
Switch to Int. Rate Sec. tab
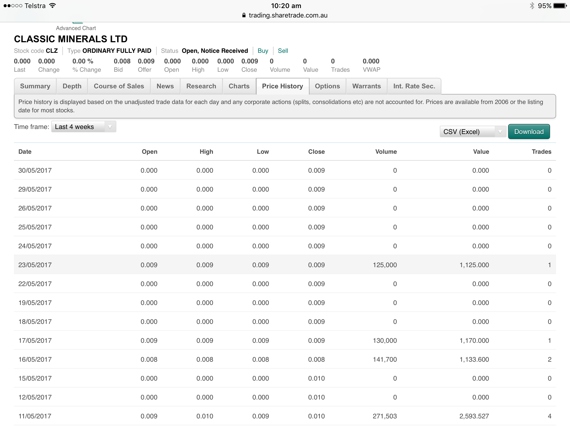pyautogui.click(x=414, y=86)
